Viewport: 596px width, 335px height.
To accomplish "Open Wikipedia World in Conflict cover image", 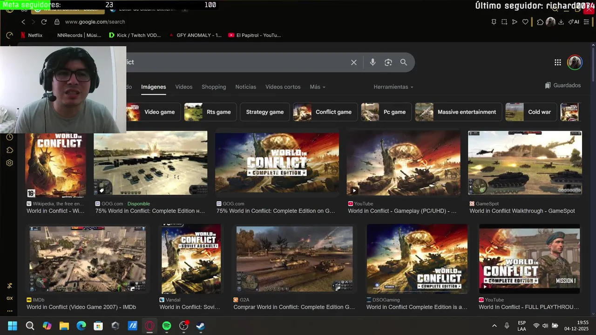I will tap(55, 164).
